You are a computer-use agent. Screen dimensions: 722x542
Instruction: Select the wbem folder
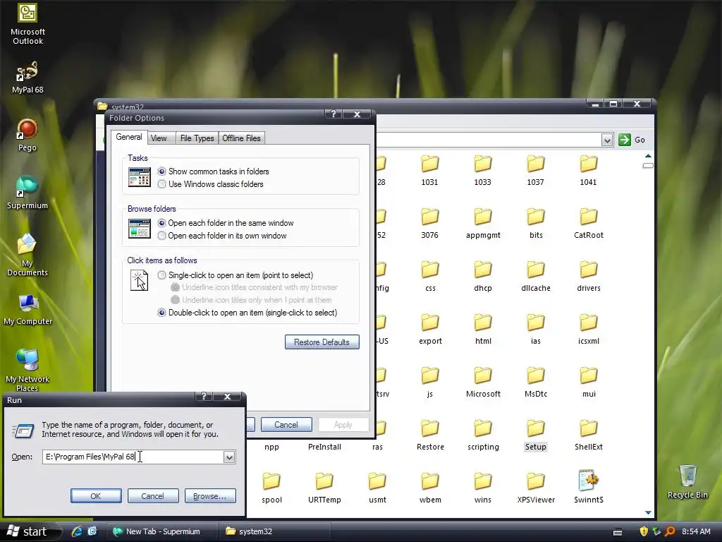tap(430, 488)
